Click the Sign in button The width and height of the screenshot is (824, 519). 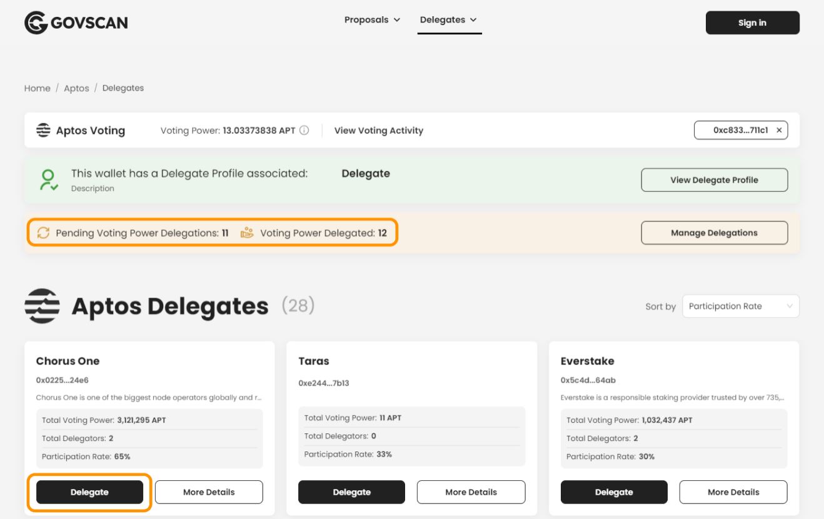753,23
